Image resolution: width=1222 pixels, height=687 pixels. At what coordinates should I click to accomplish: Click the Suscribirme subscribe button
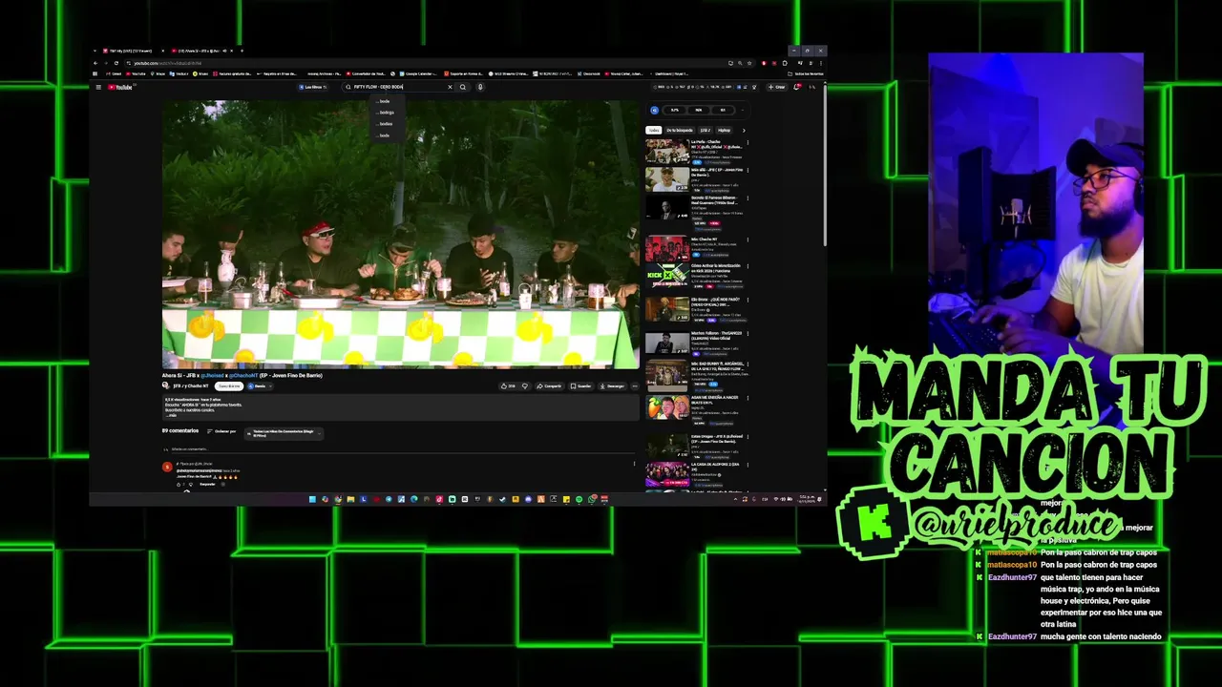pyautogui.click(x=229, y=385)
